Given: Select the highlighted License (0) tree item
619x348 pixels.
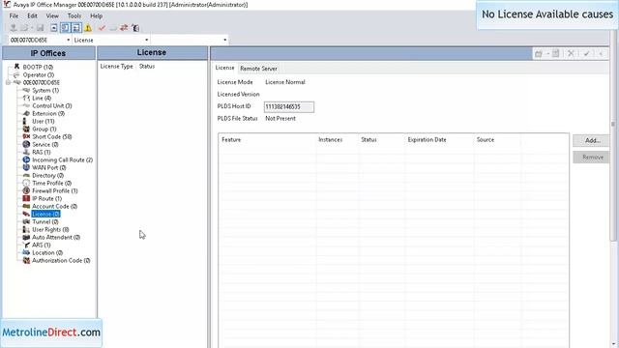Looking at the screenshot, I should click(x=45, y=214).
